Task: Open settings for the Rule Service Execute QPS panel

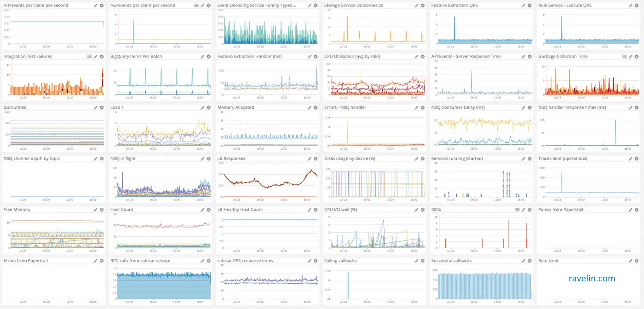Action: [x=637, y=6]
